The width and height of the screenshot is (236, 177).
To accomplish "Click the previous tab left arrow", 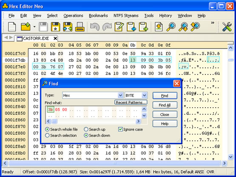I will point(6,37).
